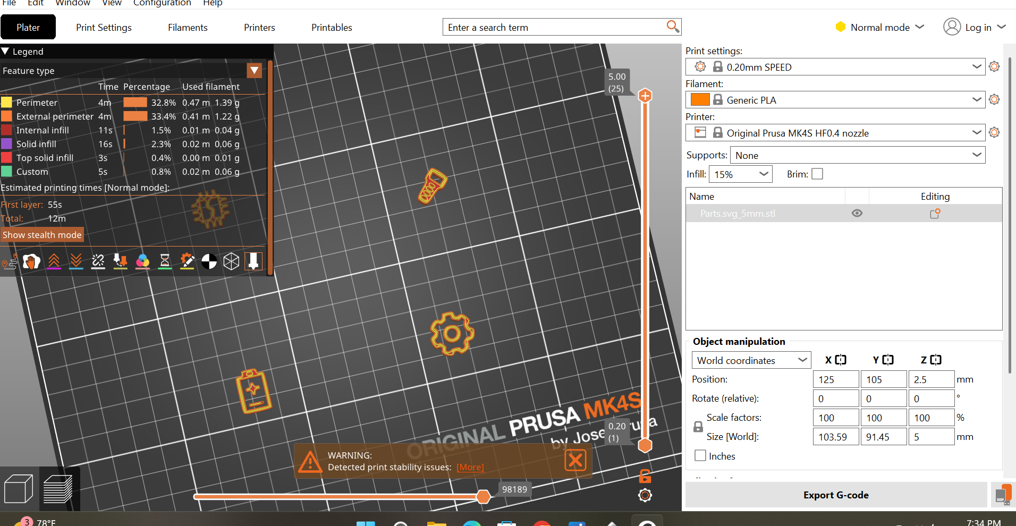Open Normal mode dropdown
Screen dimensions: 1016x526
[x=880, y=27]
